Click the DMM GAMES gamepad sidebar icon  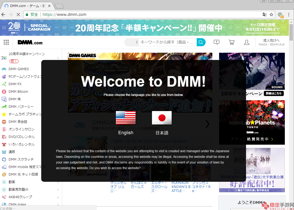(x=4, y=69)
